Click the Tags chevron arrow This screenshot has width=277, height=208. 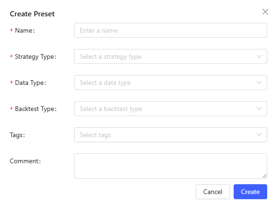[x=259, y=135]
